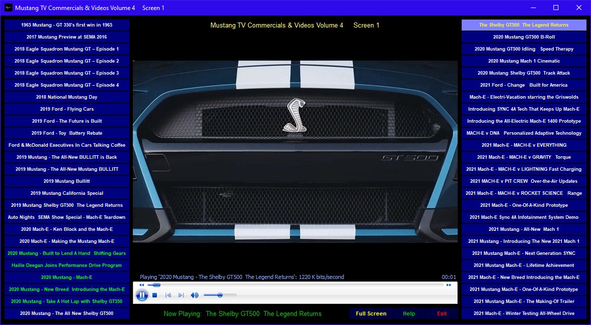The height and width of the screenshot is (325, 591).
Task: Play '2020 Mustang Mach 1 Cinematic'
Action: (x=524, y=61)
